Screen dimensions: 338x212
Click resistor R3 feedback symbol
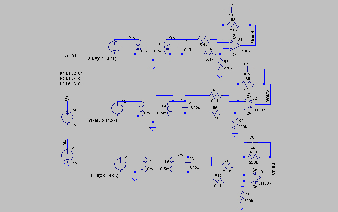233,25
